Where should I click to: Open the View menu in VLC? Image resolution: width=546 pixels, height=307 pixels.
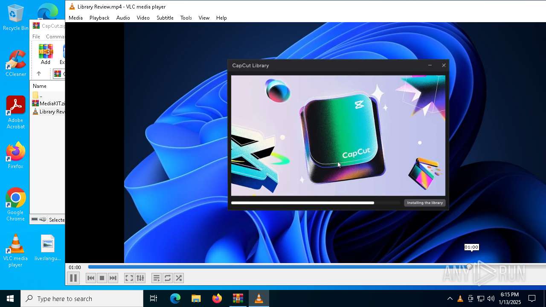[x=204, y=18]
